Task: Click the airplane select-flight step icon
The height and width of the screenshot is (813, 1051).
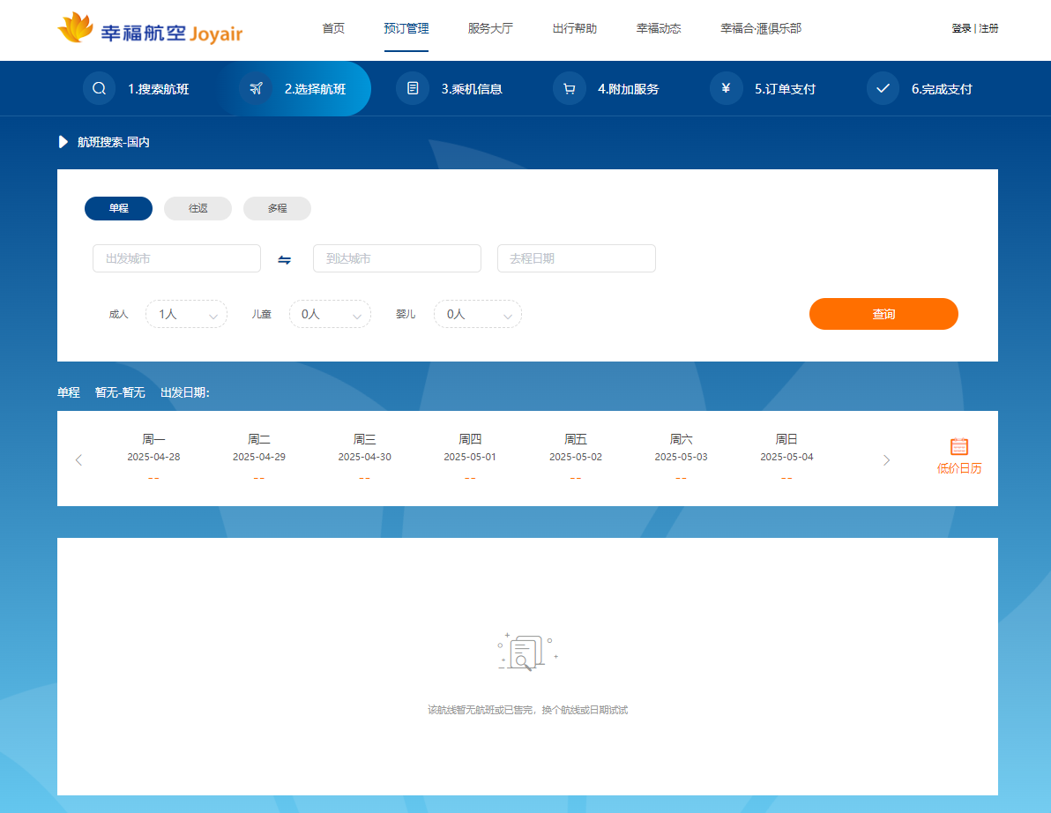Action: tap(256, 88)
